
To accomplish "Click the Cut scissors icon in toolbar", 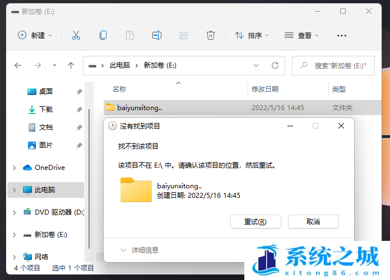I will [x=76, y=35].
